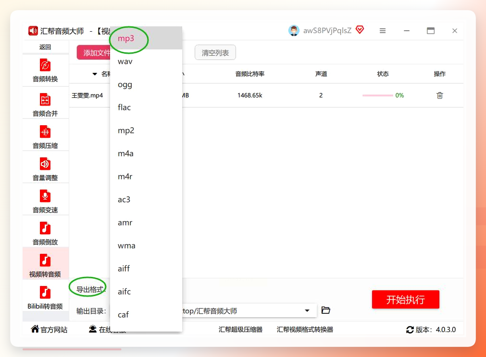The height and width of the screenshot is (357, 486).
Task: Open 官方网站 home link
Action: point(50,330)
